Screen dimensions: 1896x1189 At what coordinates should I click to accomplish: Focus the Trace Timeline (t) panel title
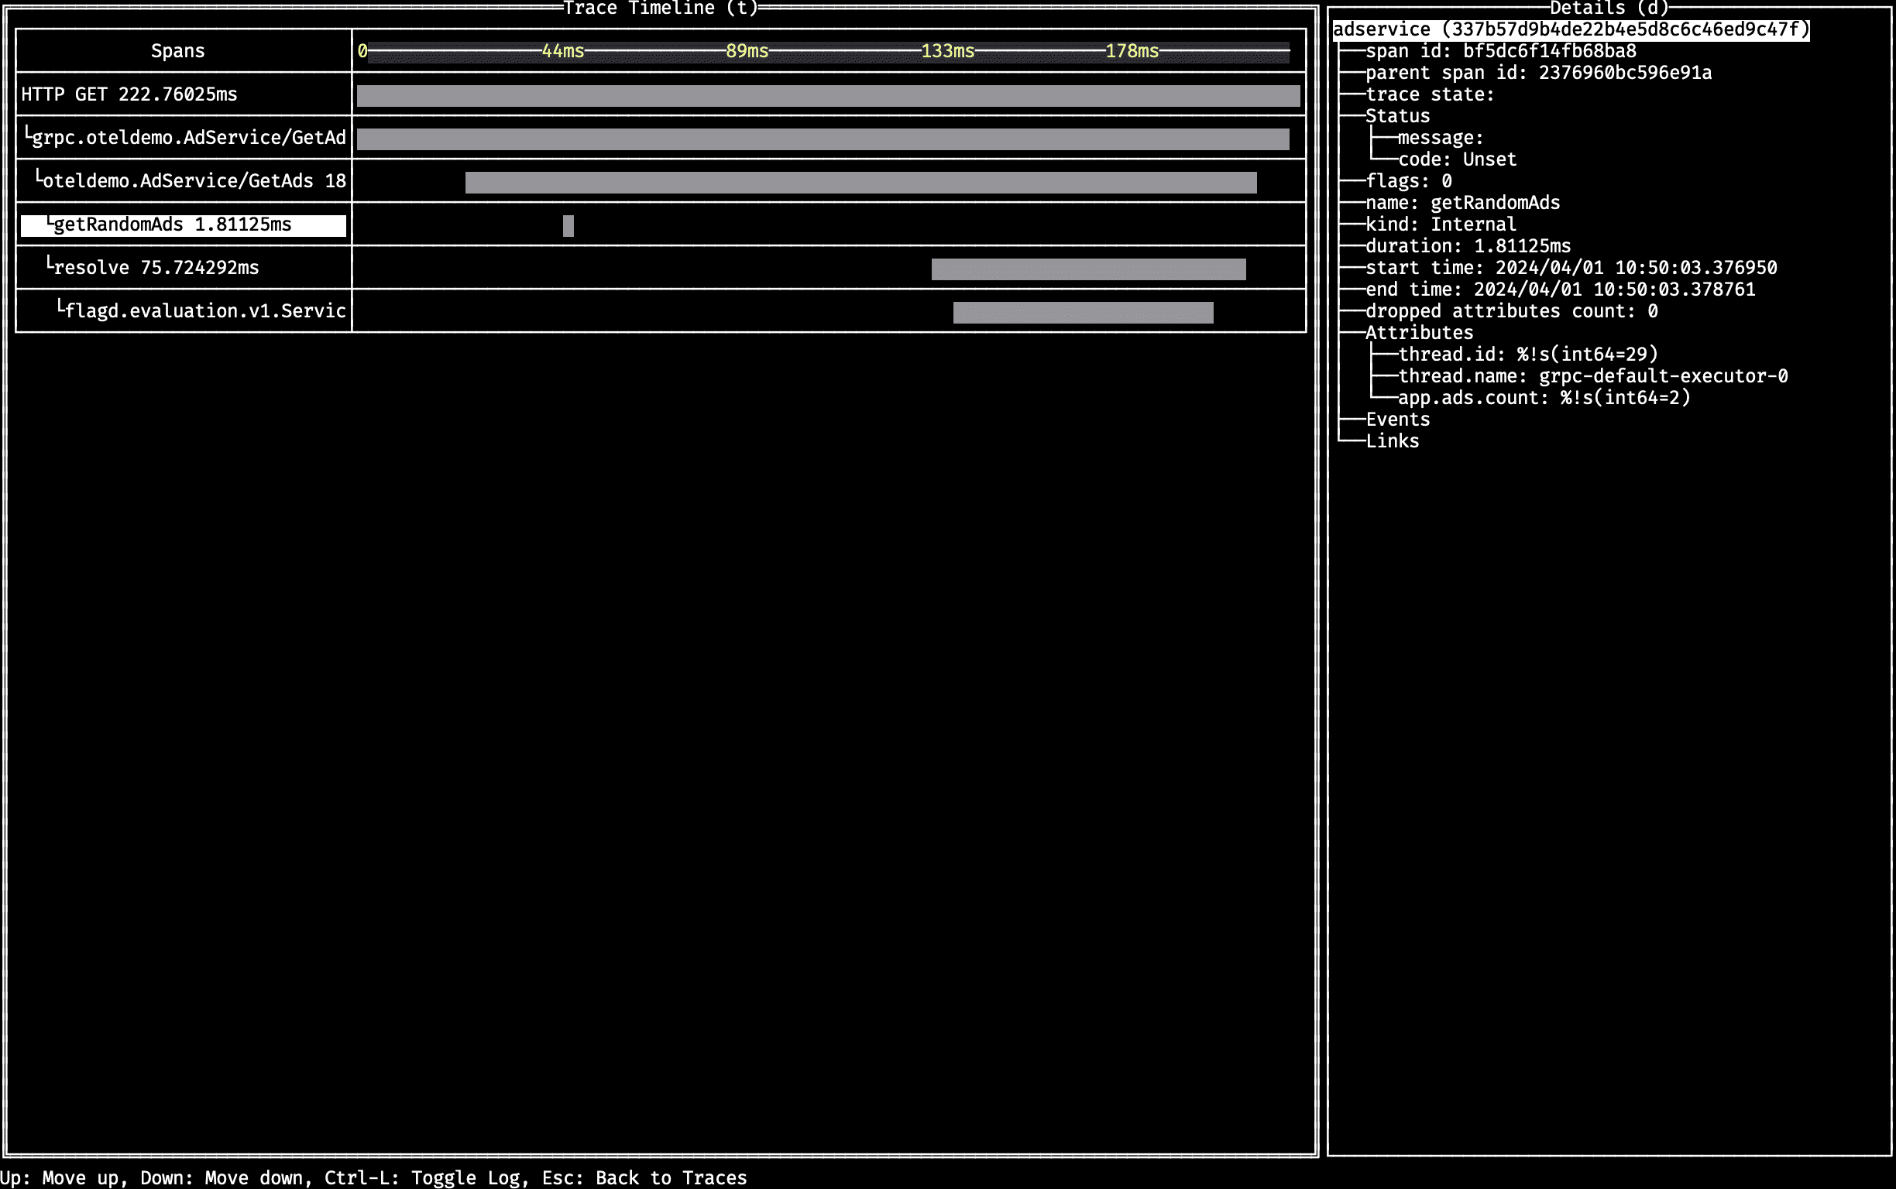coord(660,9)
